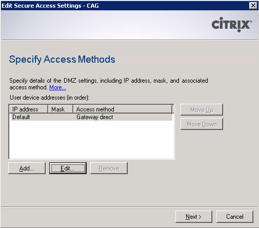This screenshot has height=228, width=259.
Task: Click the User device addresses label
Action: click(x=49, y=98)
